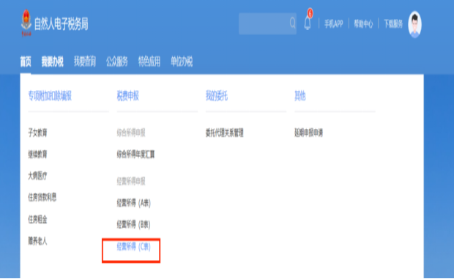This screenshot has height=279, width=454.
Task: Focus the header search field
Action: tap(267, 23)
